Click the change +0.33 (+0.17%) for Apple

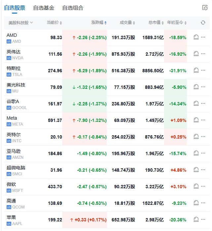90,220
